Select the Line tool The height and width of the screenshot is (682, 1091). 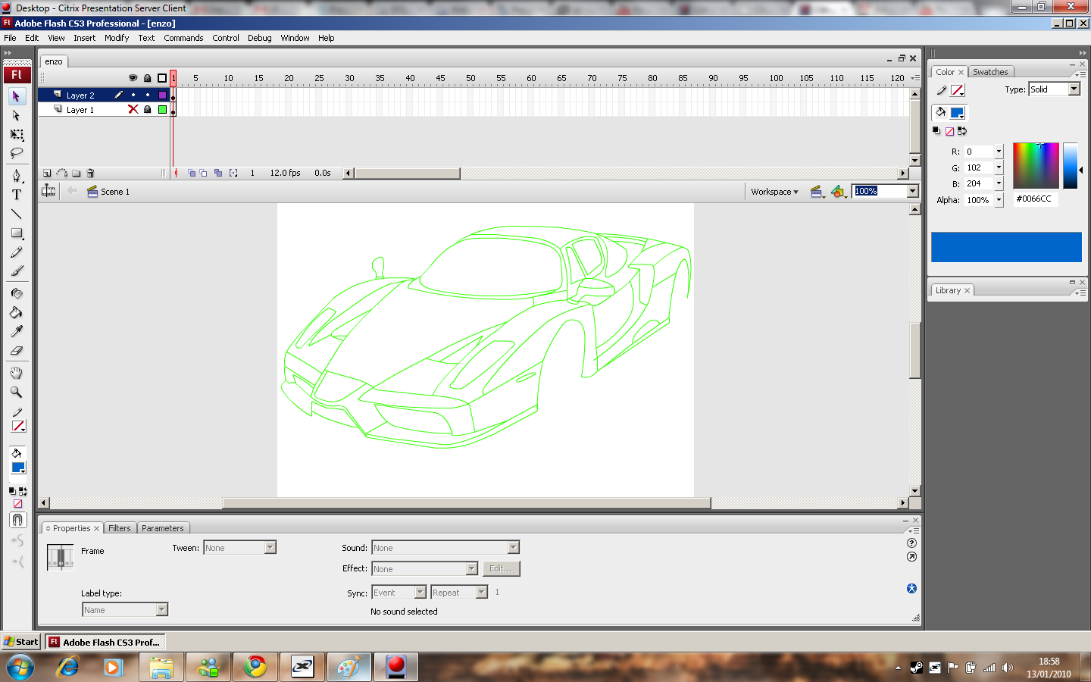click(x=16, y=214)
